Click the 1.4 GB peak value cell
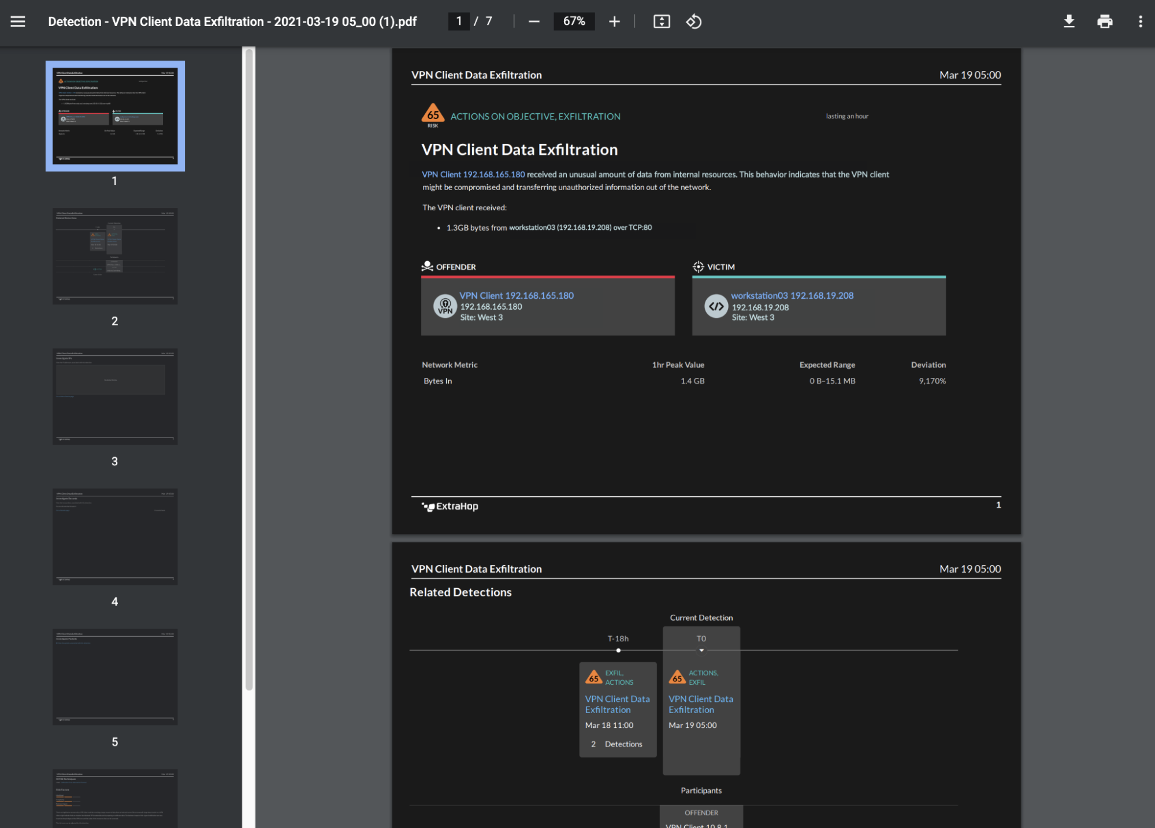 (x=692, y=381)
